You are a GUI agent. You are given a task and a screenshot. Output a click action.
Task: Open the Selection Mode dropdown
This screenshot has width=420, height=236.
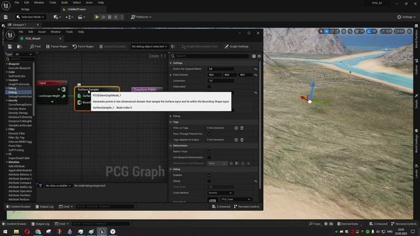(30, 17)
